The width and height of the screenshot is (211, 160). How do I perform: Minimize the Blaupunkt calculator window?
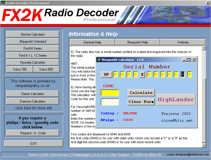184,60
